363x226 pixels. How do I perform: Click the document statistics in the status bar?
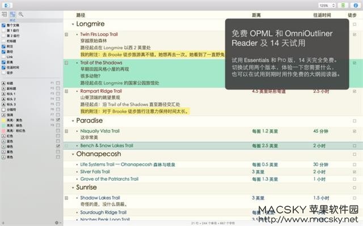coord(213,223)
